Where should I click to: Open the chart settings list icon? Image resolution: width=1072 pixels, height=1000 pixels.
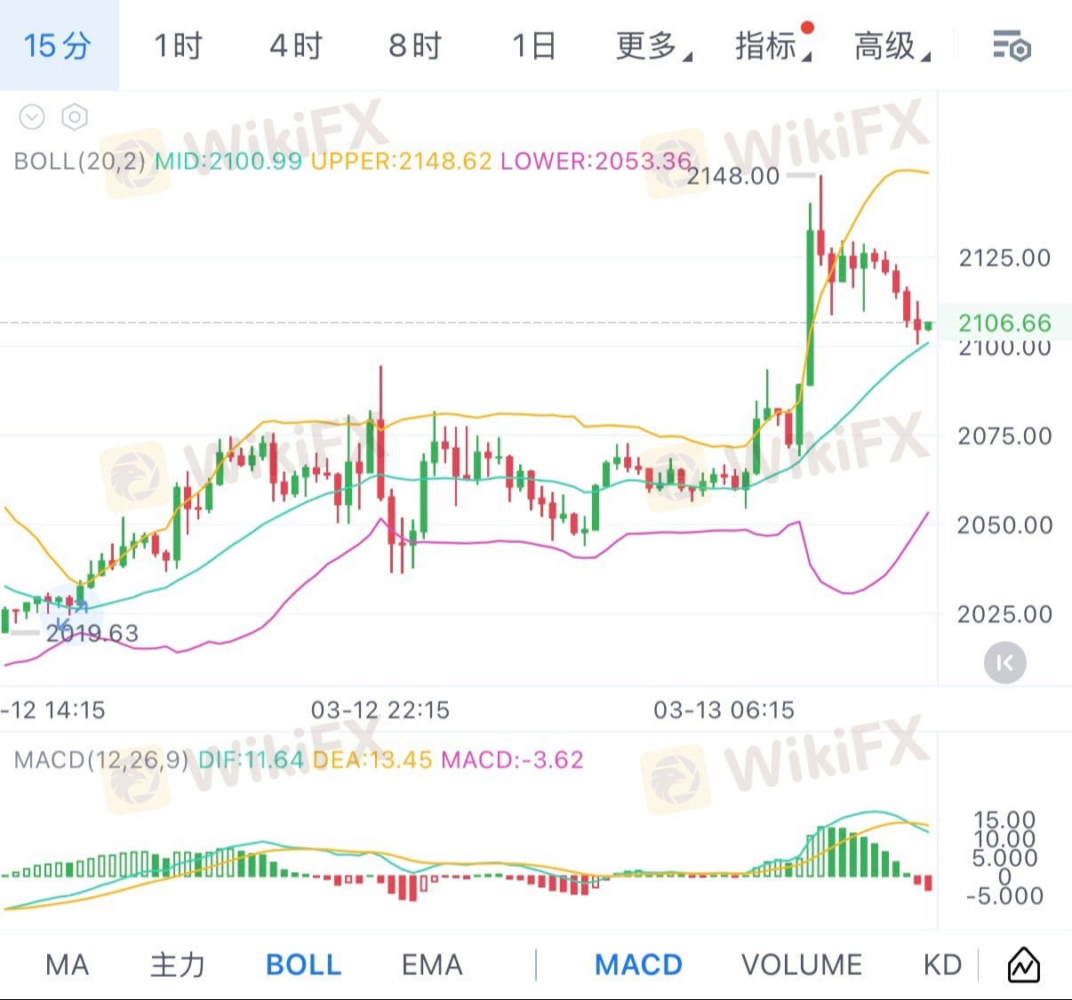(1011, 45)
